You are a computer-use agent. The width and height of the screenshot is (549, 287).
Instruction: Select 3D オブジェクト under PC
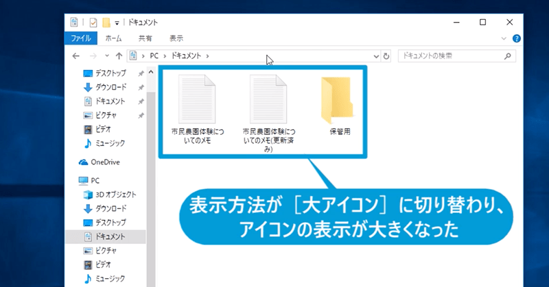coord(110,195)
